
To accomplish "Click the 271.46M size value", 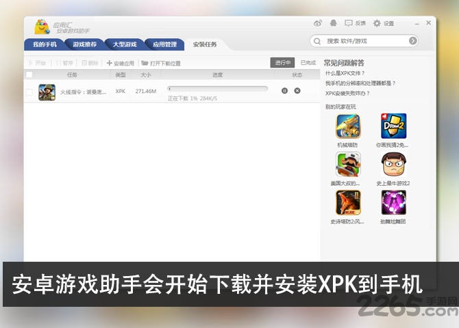I will click(146, 91).
